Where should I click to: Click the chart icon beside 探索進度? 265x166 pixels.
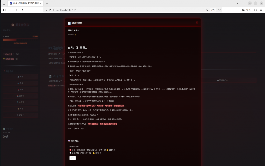click(4, 129)
